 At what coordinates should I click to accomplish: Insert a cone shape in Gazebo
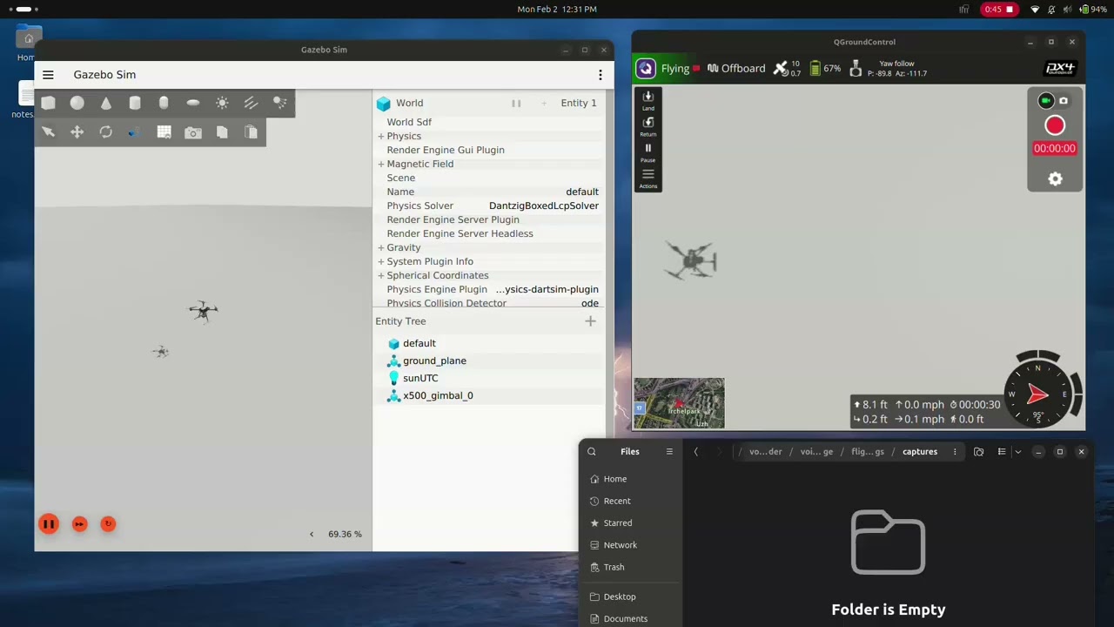106,103
